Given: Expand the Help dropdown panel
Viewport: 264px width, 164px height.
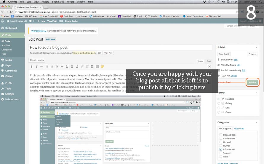Looking at the screenshot, I should [253, 26].
